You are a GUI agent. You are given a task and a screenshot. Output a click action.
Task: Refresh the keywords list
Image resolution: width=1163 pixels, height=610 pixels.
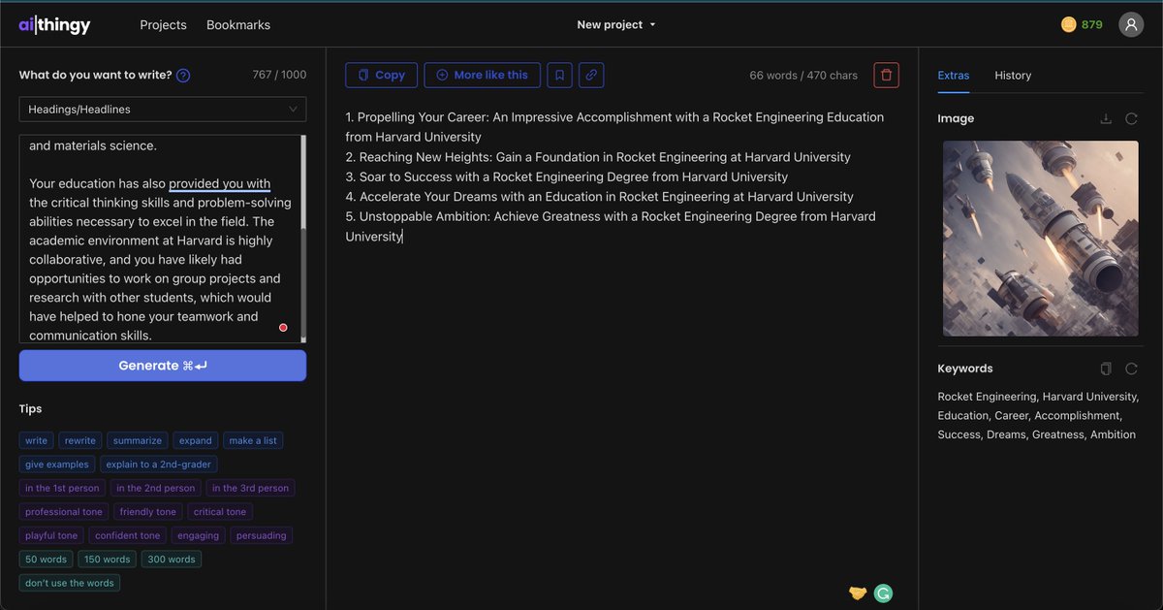(1131, 369)
